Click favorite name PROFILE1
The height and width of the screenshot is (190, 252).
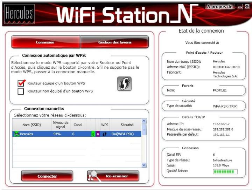click(219, 90)
